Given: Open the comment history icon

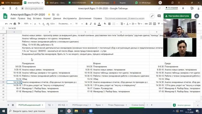Looking at the screenshot, I should [x=159, y=16].
